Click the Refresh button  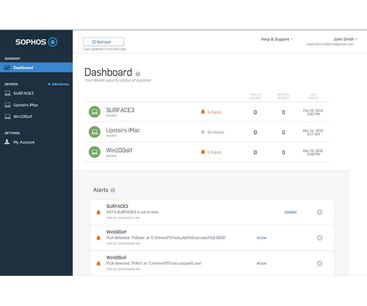(x=103, y=42)
